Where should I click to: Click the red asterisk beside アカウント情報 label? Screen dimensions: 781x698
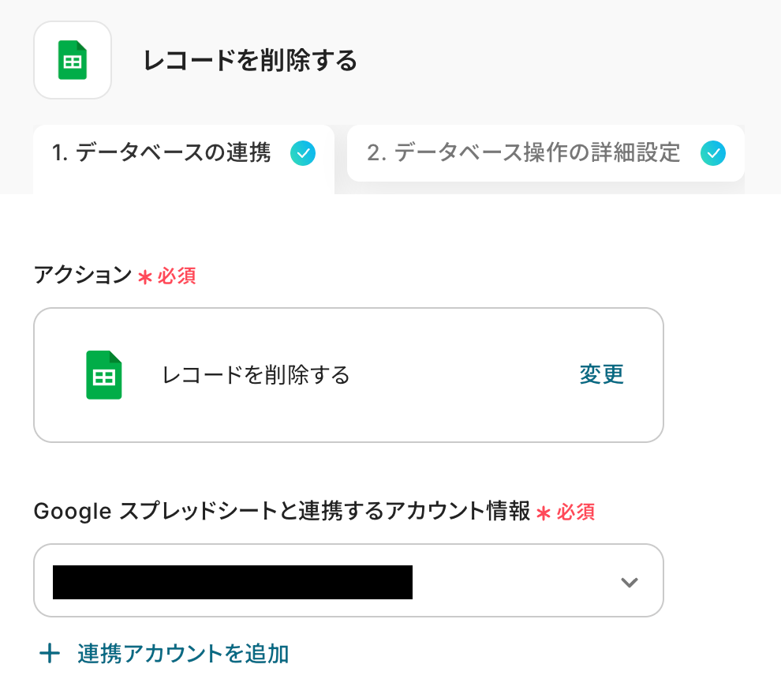click(543, 512)
